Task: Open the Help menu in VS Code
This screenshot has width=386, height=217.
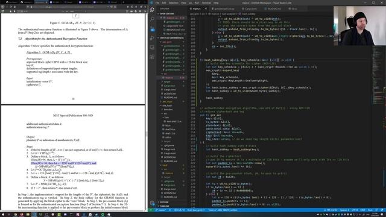Action: [x=216, y=2]
